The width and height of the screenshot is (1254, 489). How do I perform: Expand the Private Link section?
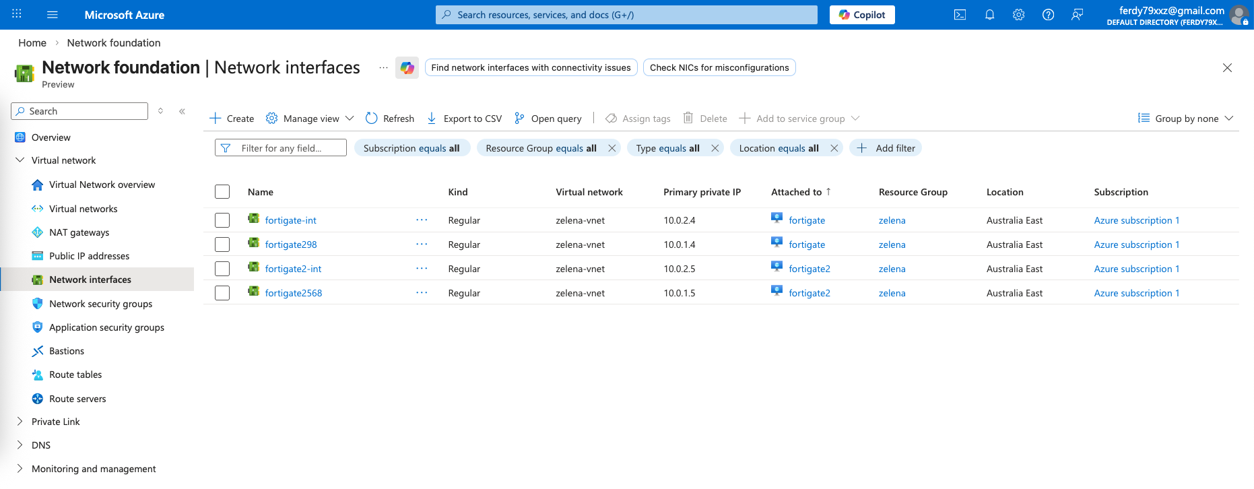click(20, 422)
